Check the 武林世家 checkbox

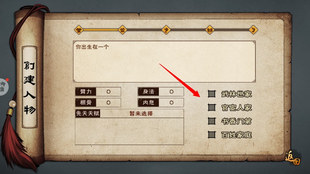pos(212,94)
